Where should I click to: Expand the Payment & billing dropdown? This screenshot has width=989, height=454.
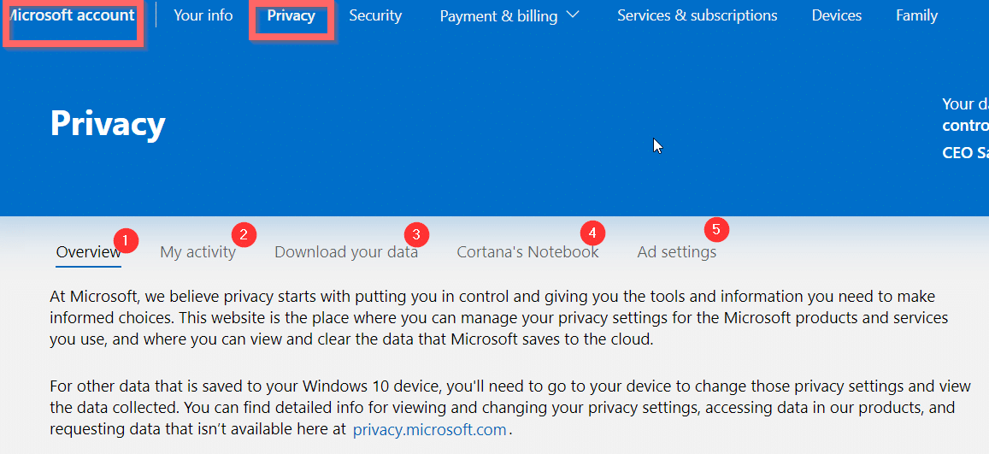coord(509,15)
